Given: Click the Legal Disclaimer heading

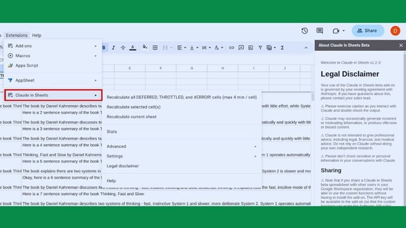Looking at the screenshot, I should (350, 74).
